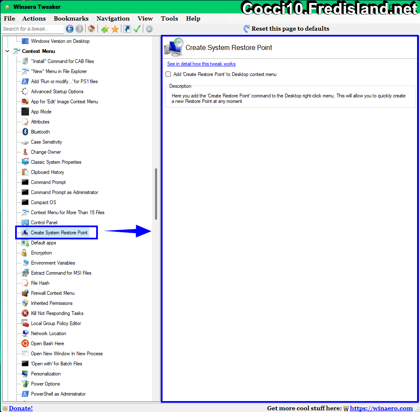
Task: Select the Environment Variables tree item
Action: pyautogui.click(x=53, y=263)
